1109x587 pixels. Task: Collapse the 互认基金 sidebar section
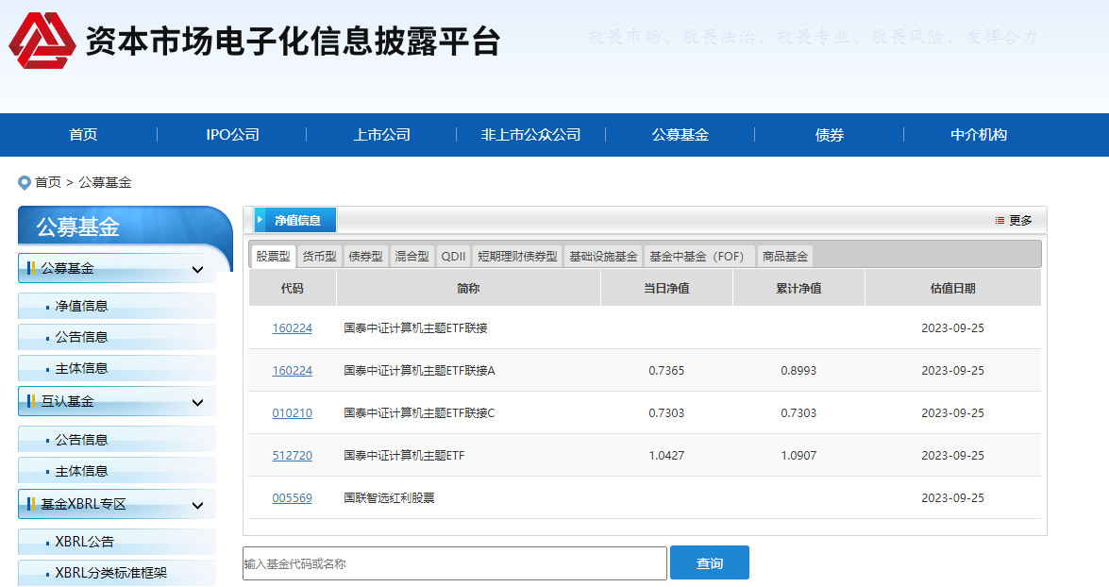click(x=197, y=402)
